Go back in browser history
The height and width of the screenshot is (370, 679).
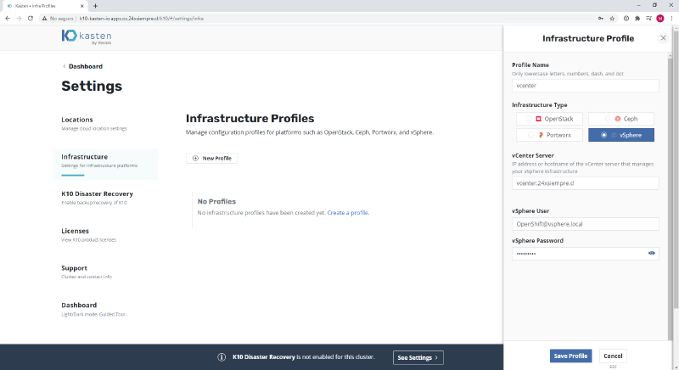[8, 18]
